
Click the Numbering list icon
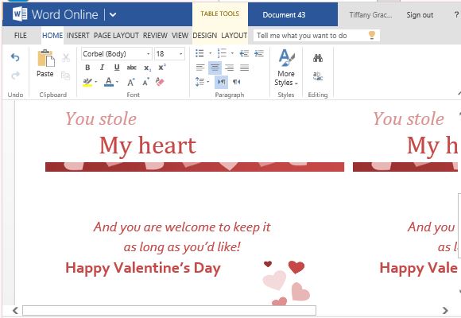222,53
